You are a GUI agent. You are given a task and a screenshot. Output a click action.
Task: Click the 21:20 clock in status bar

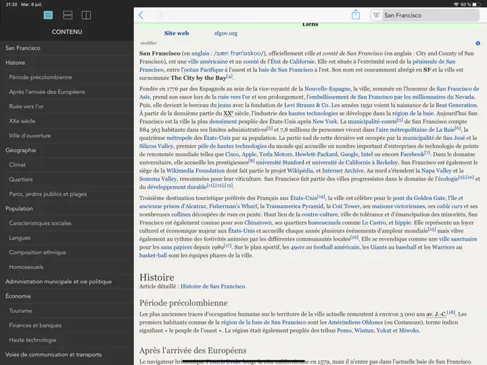[11, 4]
